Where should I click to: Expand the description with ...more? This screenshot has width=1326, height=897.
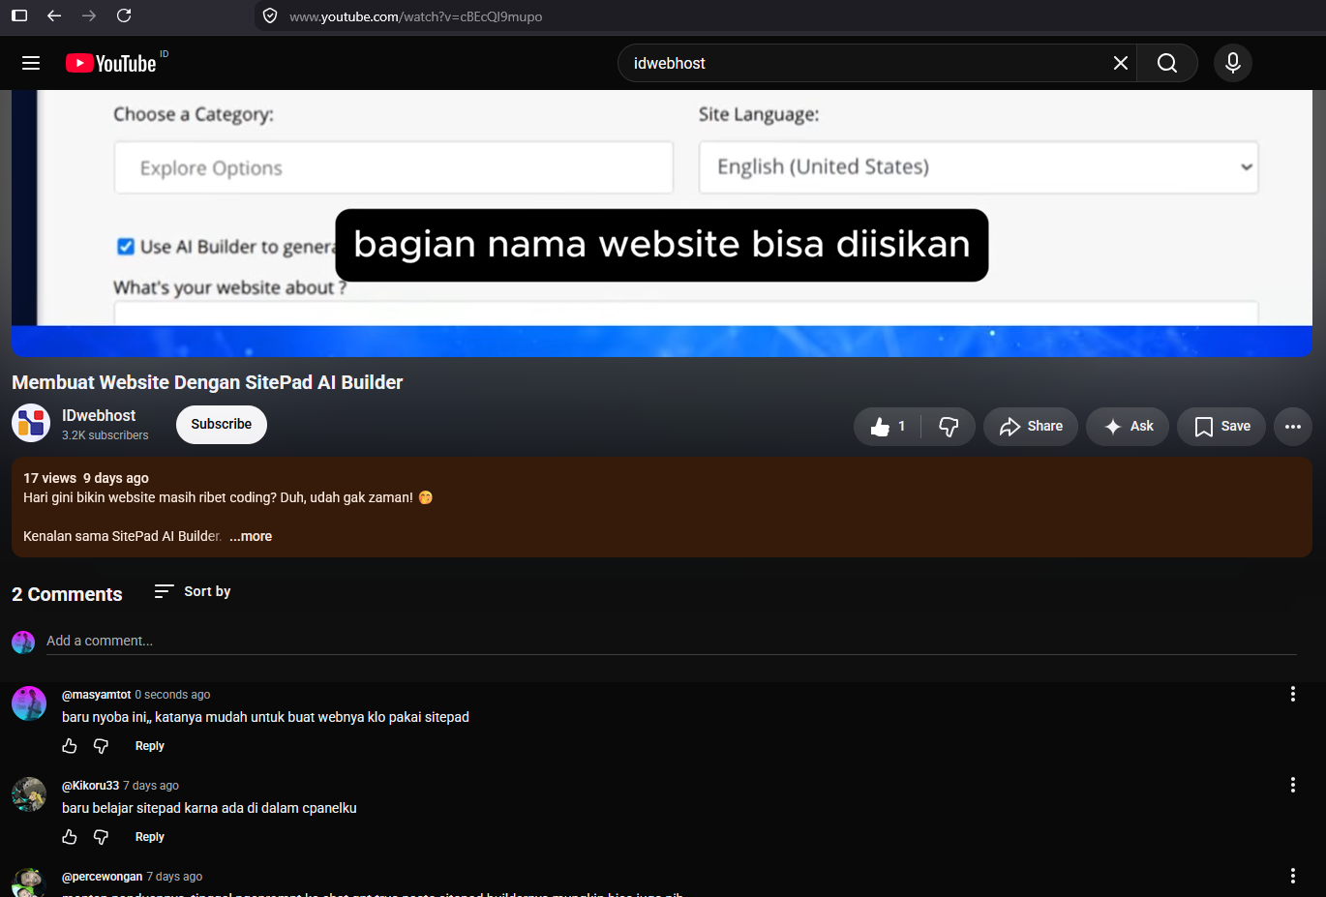click(x=251, y=536)
